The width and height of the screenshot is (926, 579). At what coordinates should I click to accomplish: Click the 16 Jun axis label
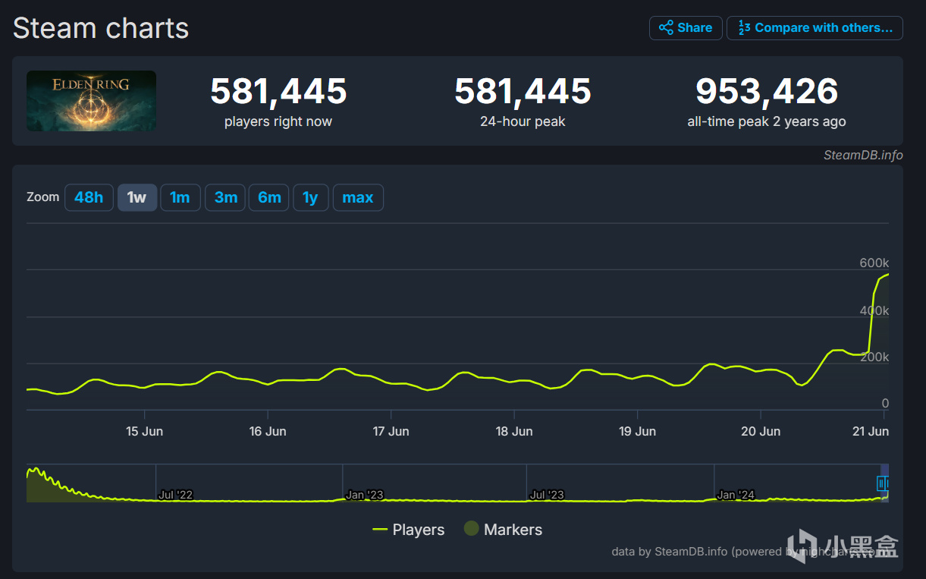click(x=268, y=431)
